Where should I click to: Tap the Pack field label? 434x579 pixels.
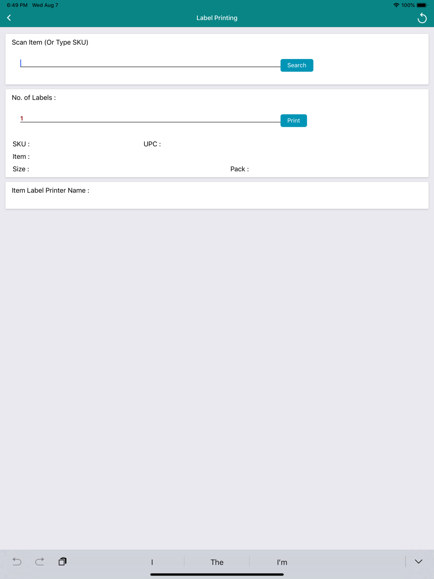pyautogui.click(x=240, y=169)
